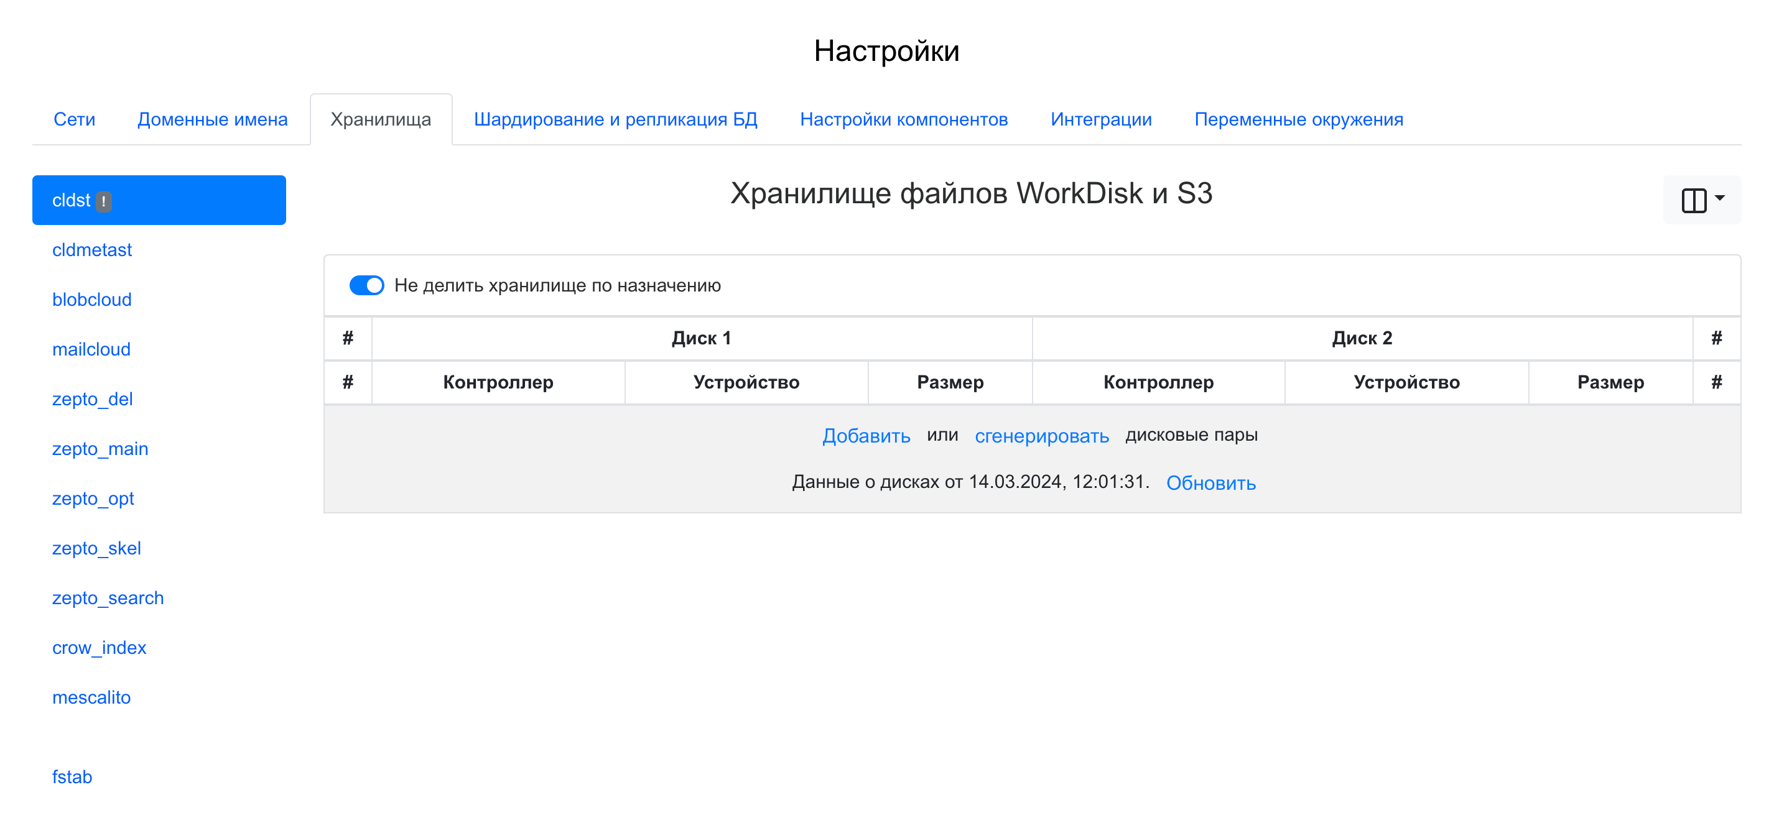Switch to the Интеграции tab
This screenshot has height=818, width=1774.
(x=1100, y=120)
